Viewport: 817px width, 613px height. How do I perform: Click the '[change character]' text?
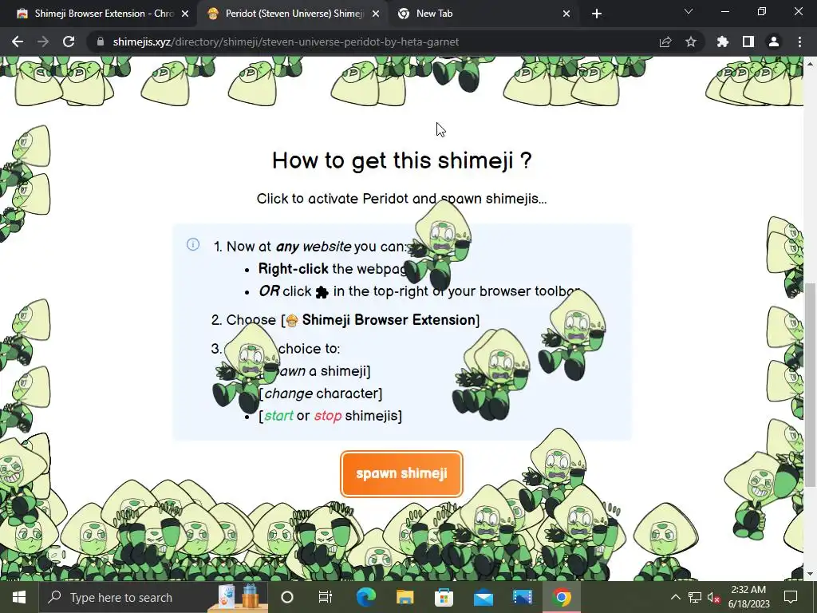click(x=321, y=394)
